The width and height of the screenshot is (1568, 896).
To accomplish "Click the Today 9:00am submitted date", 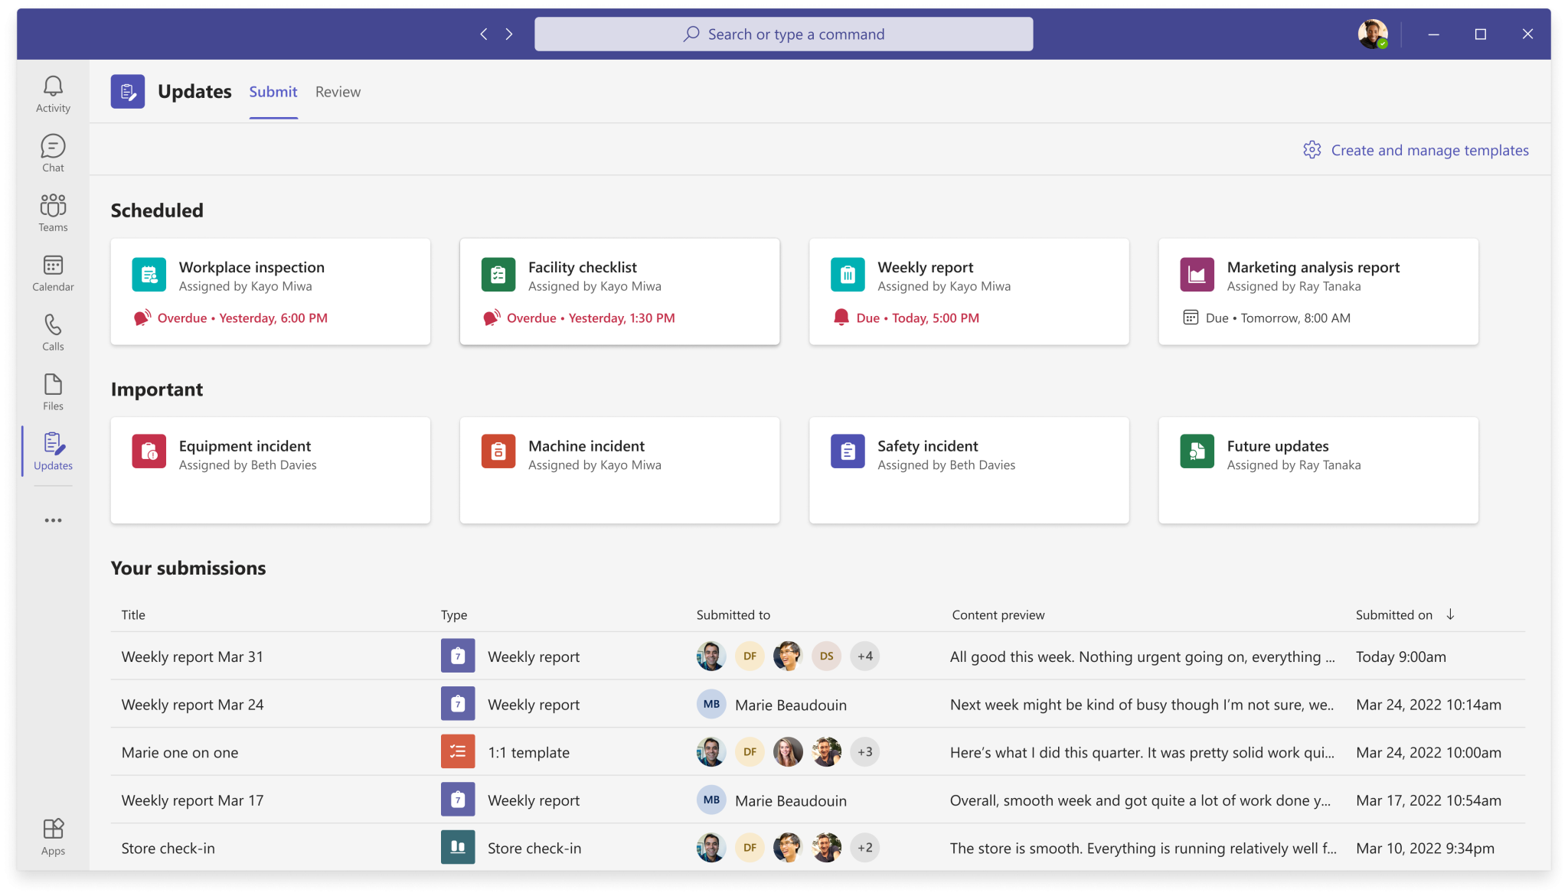I will point(1400,657).
